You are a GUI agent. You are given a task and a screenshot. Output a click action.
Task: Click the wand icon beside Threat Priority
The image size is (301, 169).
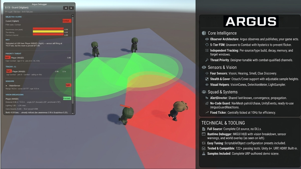coord(207,60)
